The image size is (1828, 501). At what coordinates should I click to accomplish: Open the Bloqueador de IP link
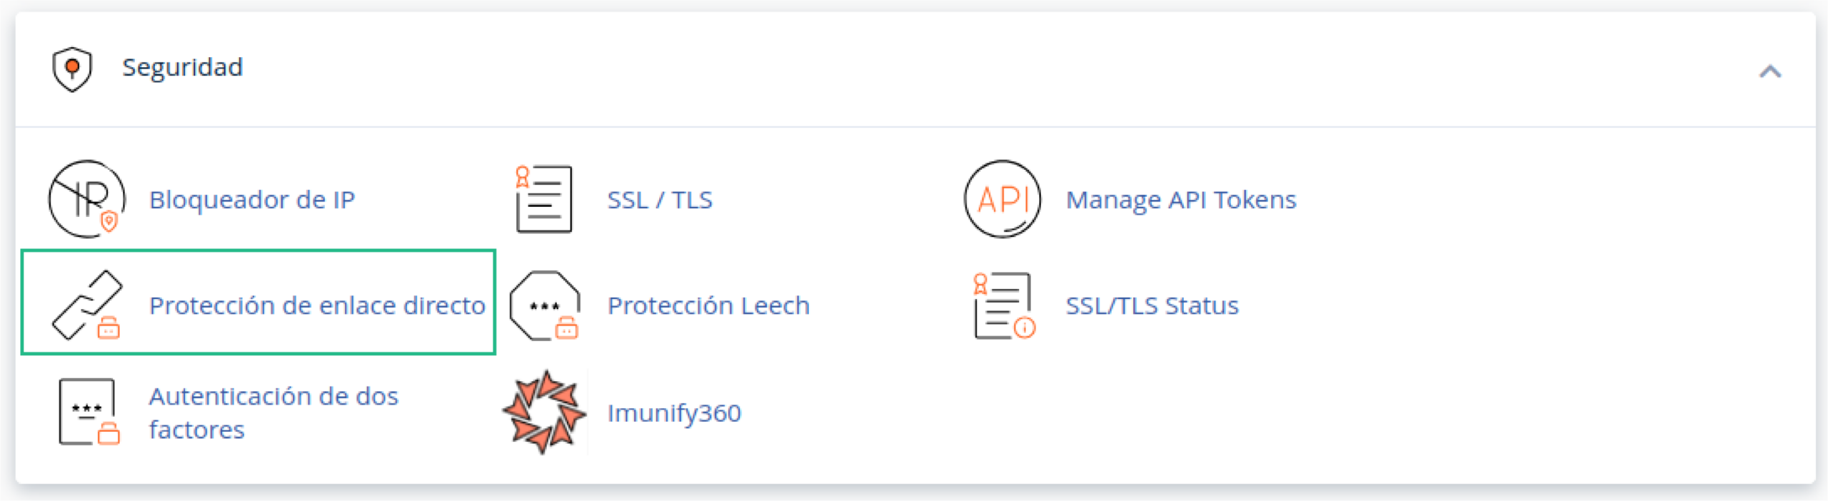pos(251,200)
